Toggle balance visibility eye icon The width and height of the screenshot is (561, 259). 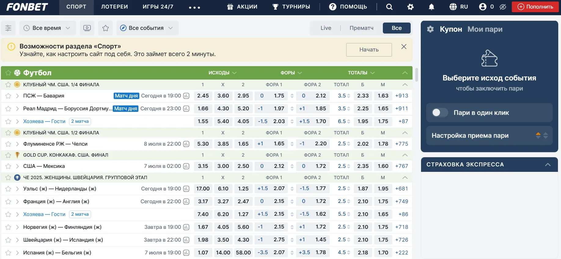pos(503,7)
